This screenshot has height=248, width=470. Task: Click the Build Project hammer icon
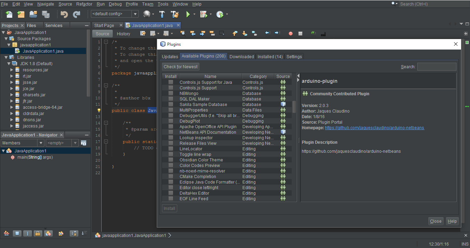tap(162, 14)
